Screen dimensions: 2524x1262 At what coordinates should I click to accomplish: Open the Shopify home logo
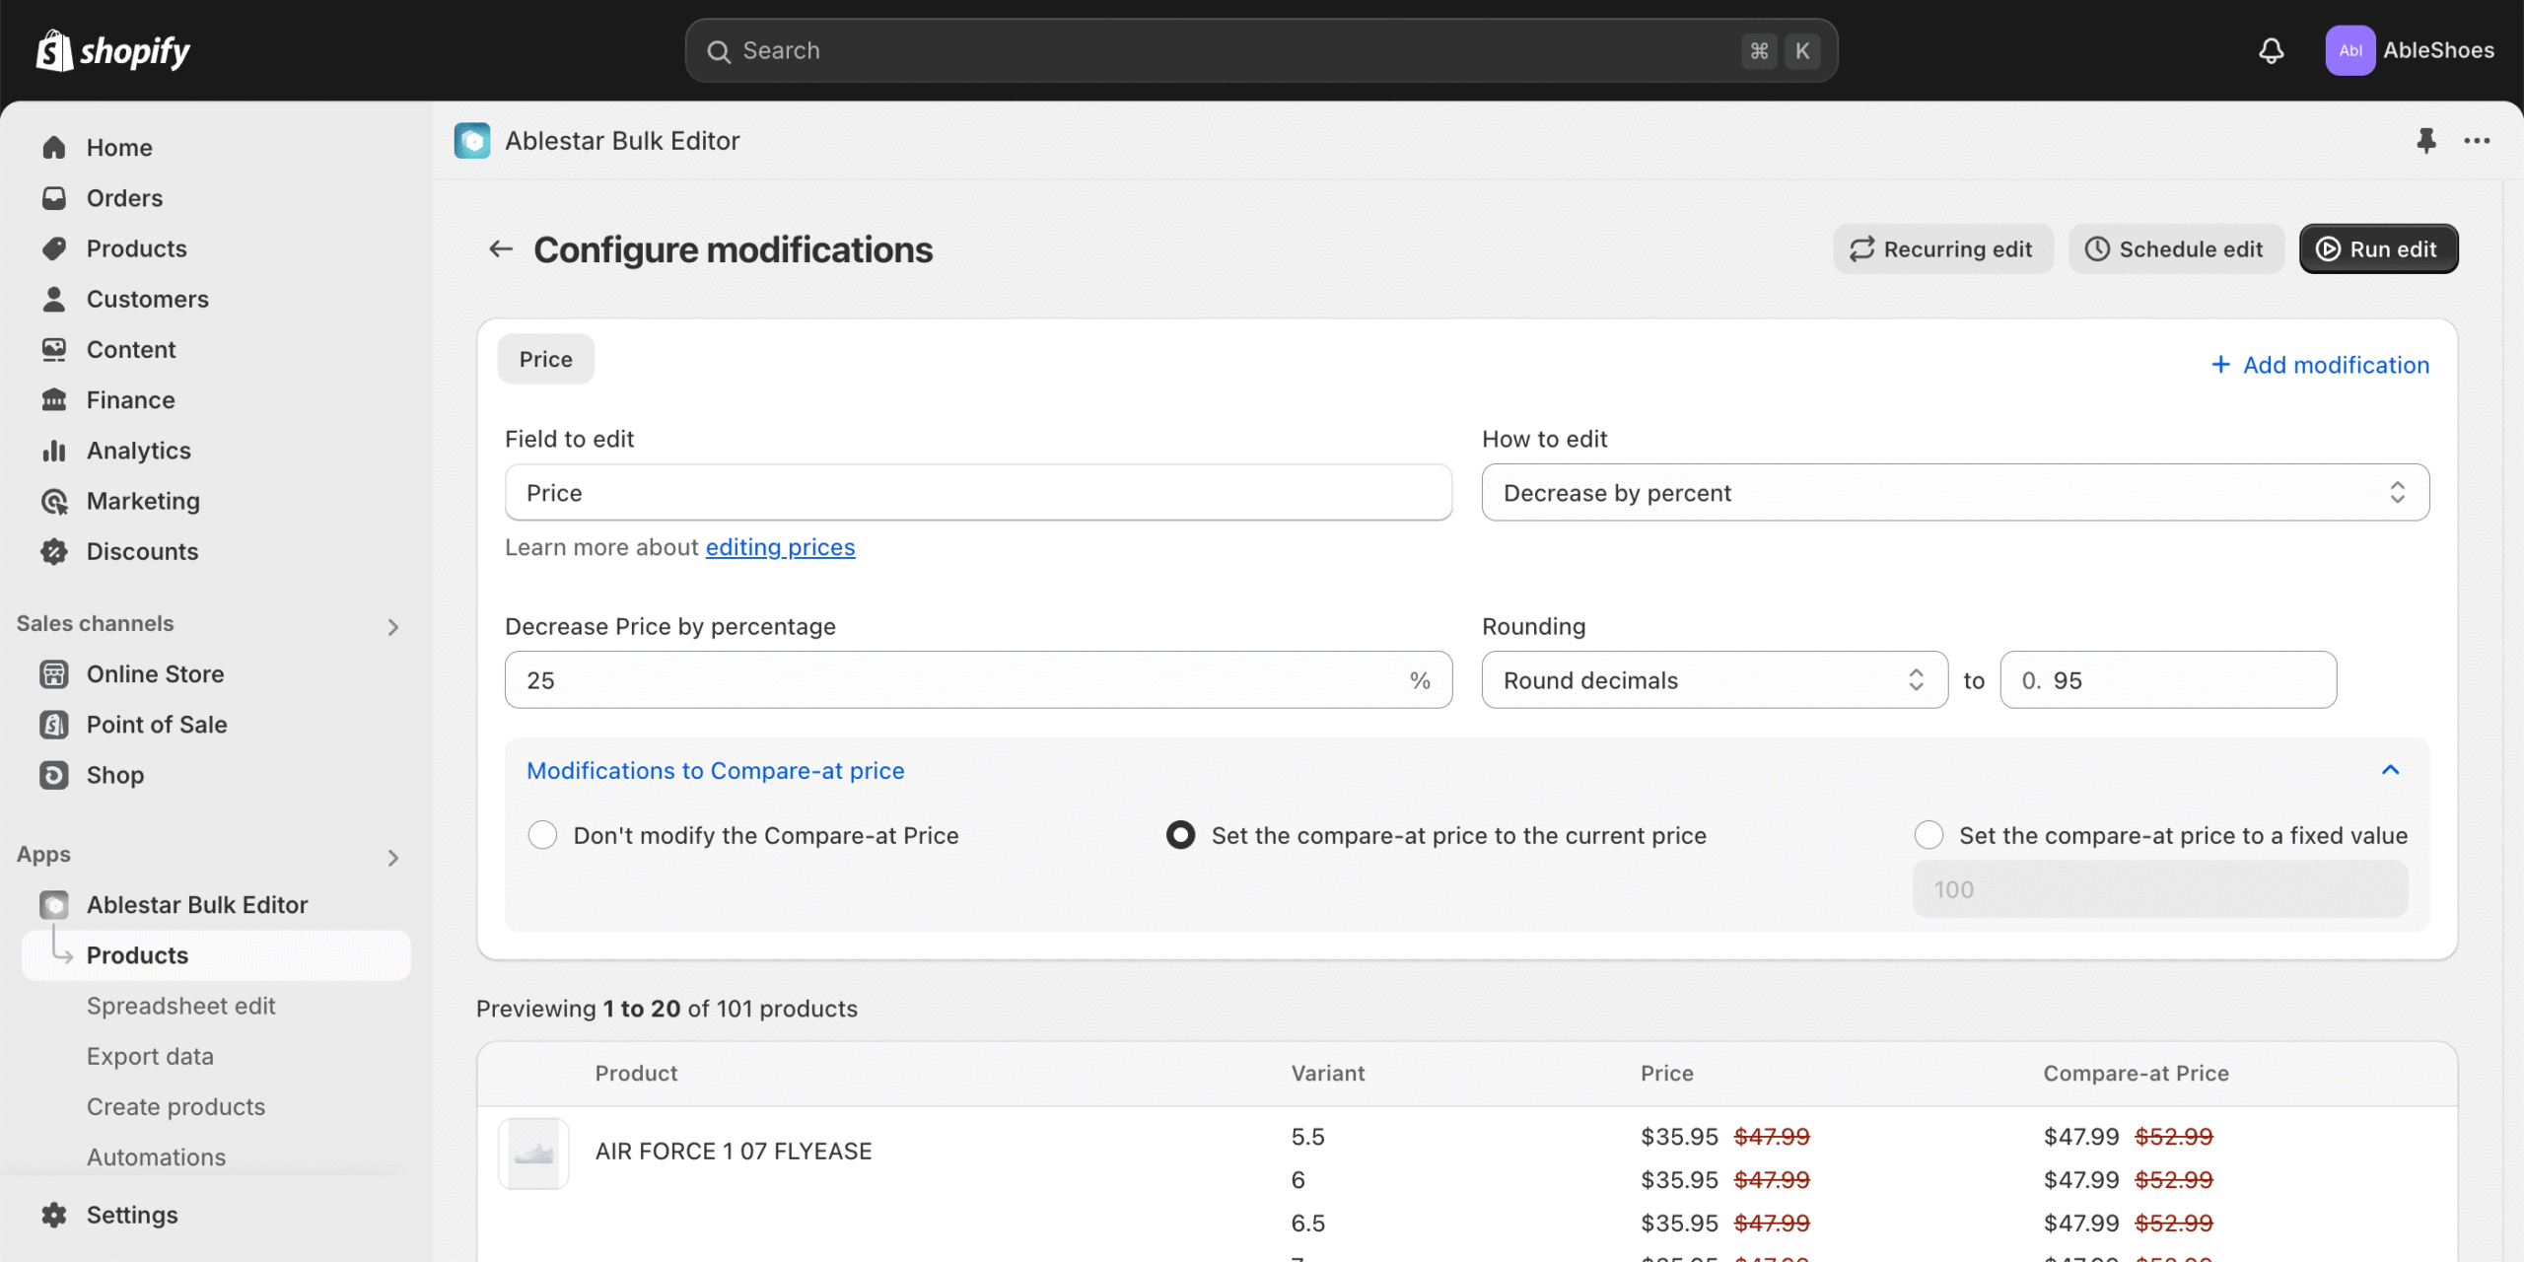click(x=111, y=50)
